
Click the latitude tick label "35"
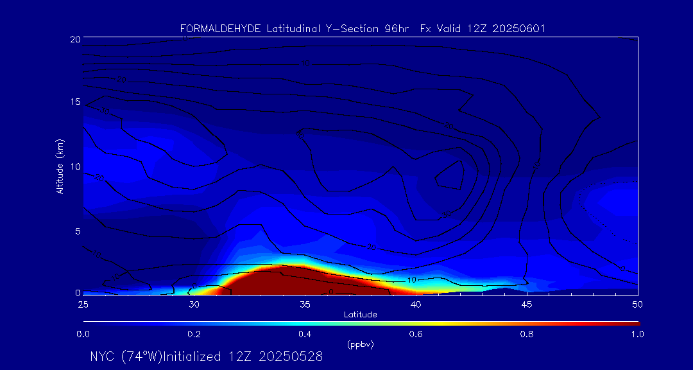[x=305, y=304]
